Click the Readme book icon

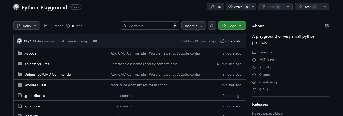pyautogui.click(x=254, y=52)
